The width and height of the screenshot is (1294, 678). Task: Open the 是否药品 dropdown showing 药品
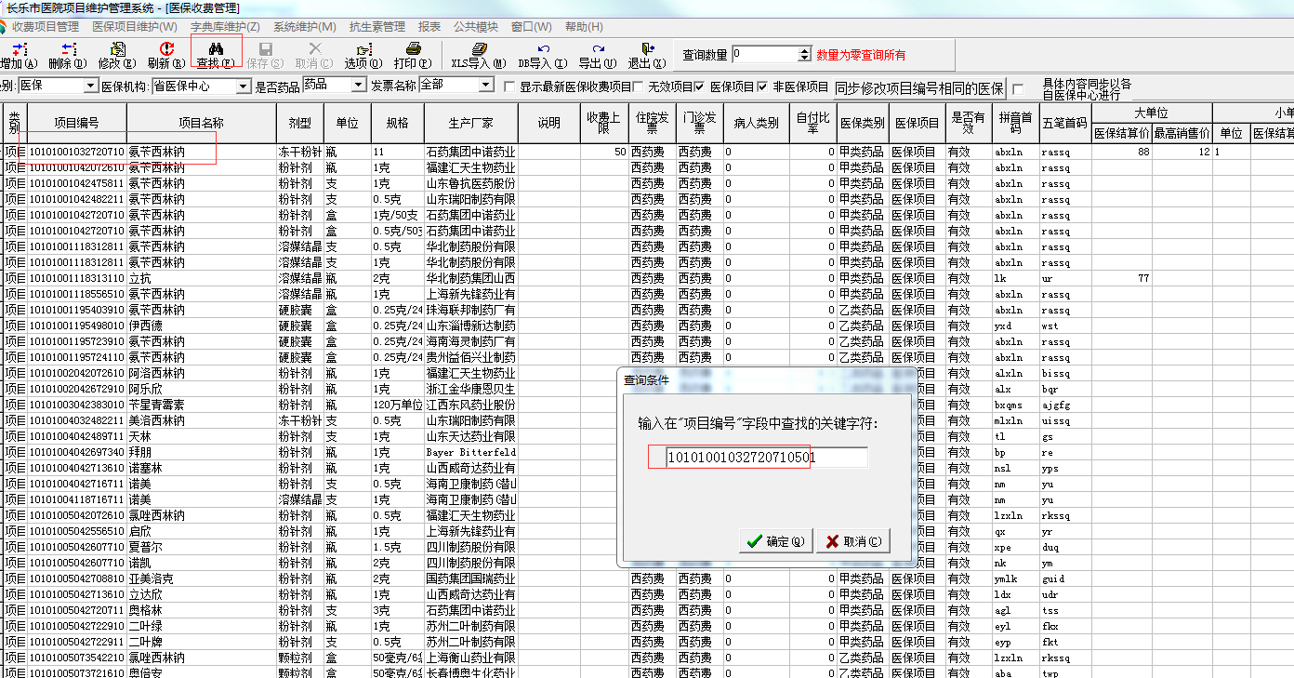(360, 86)
